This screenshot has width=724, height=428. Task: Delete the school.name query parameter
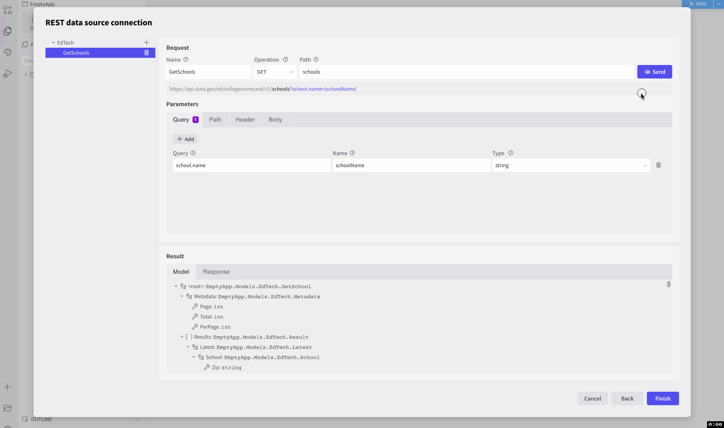click(x=658, y=165)
